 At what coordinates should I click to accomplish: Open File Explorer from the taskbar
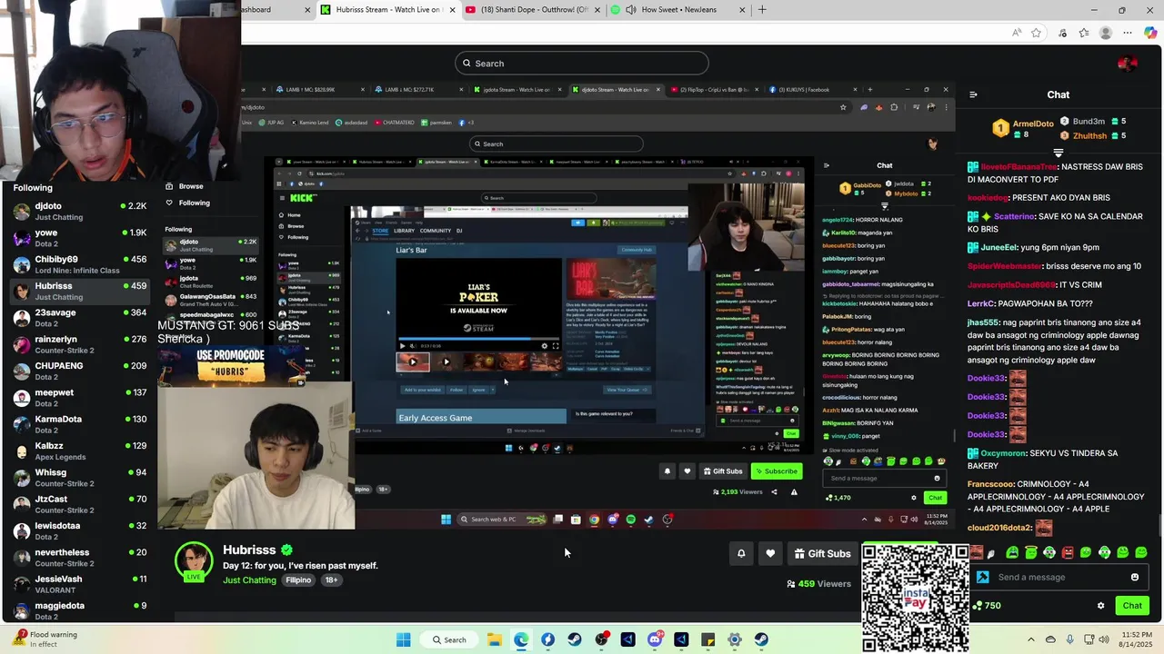[495, 639]
